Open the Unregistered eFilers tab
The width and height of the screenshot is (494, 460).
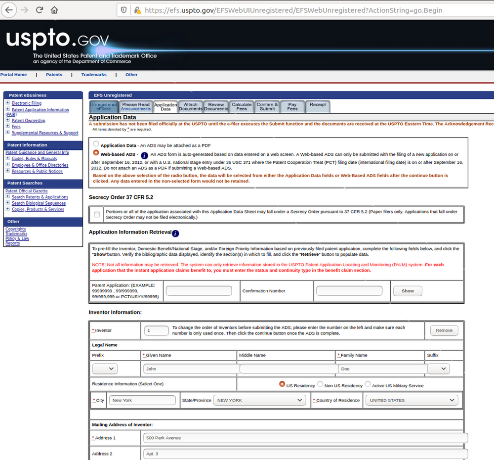[x=103, y=107]
